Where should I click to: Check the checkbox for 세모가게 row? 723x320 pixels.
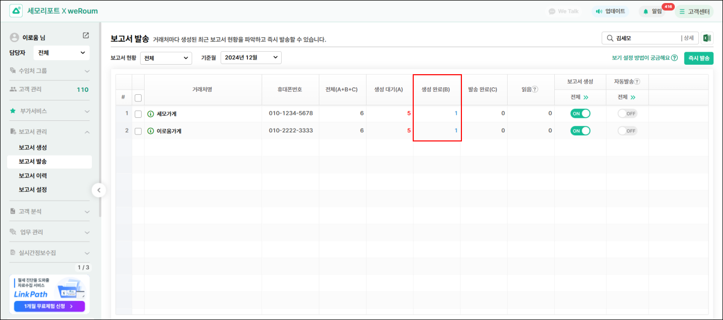138,114
